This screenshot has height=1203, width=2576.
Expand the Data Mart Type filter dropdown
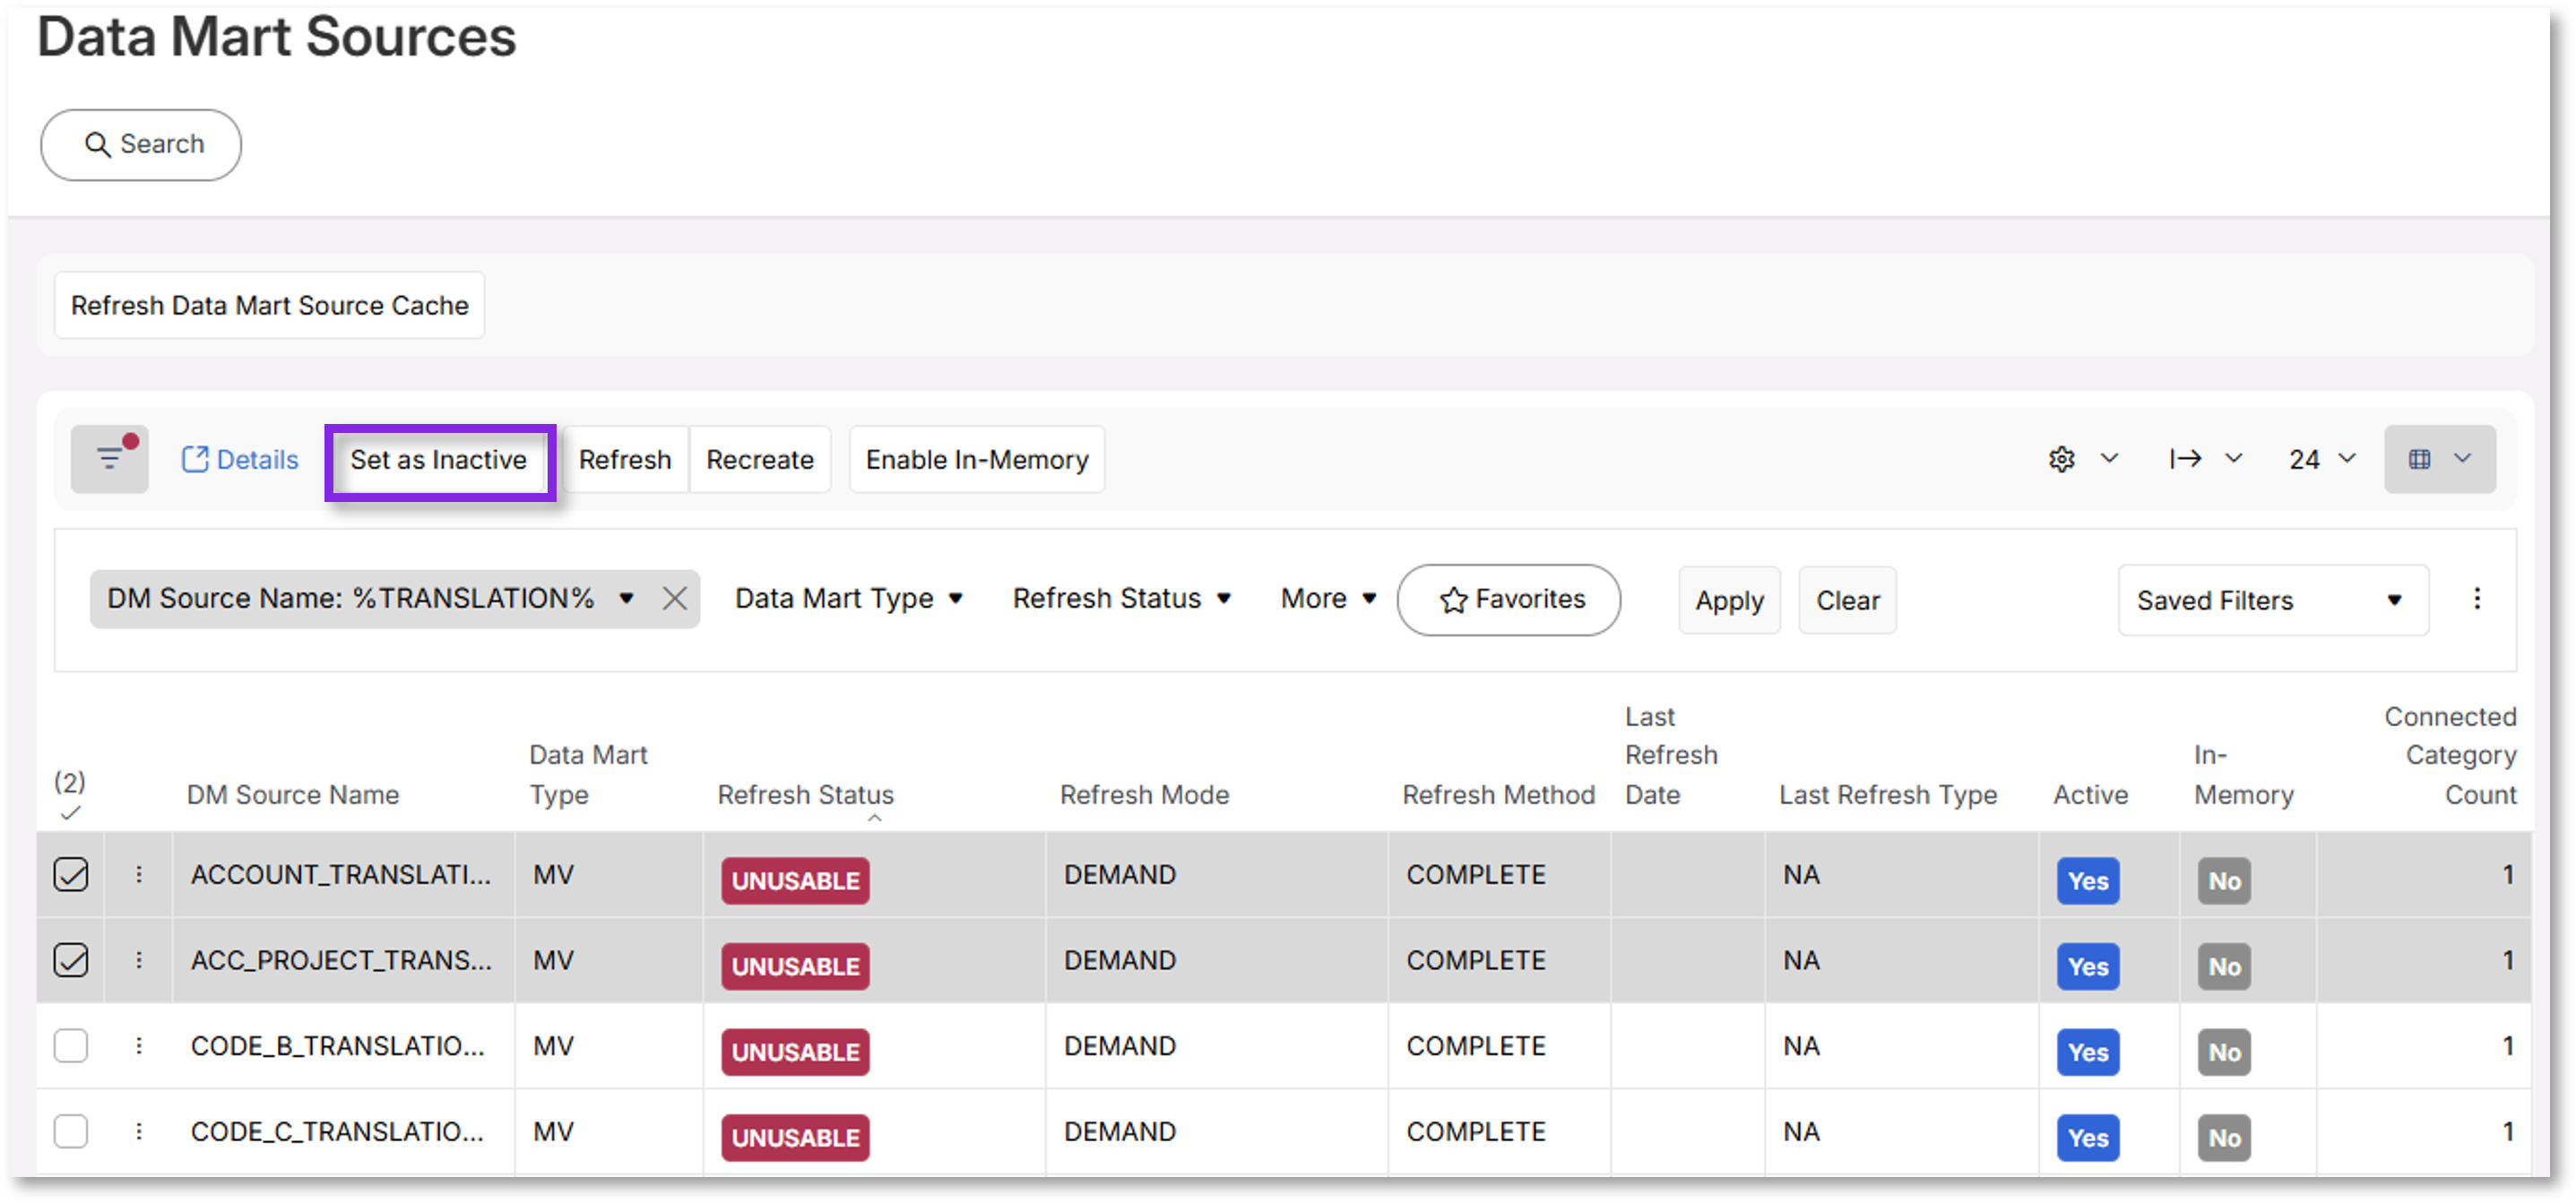(x=849, y=599)
